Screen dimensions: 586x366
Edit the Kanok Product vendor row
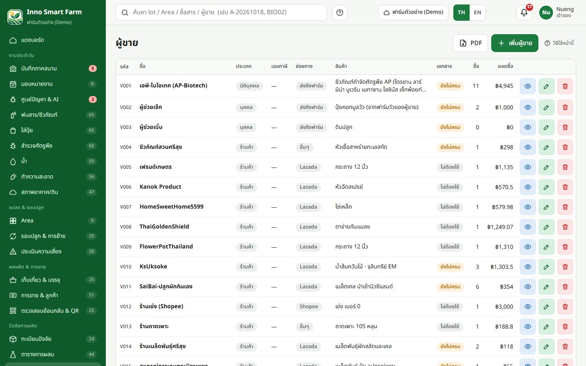tap(547, 187)
